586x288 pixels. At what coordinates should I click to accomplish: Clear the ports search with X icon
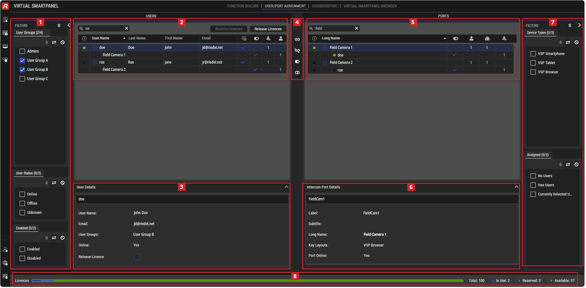coord(356,28)
